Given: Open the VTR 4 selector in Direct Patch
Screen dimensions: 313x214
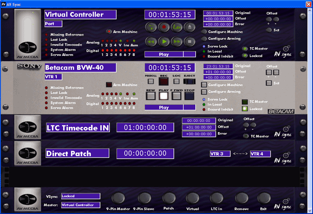Looking at the screenshot, I should coord(261,154).
